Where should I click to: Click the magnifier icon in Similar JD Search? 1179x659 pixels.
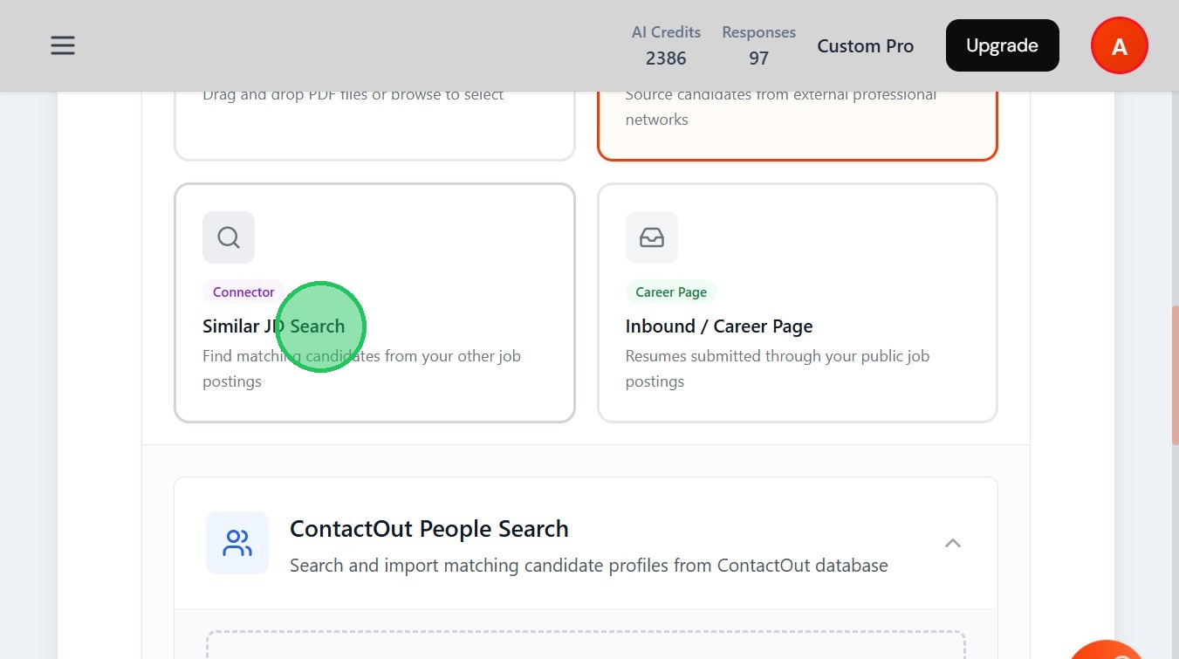tap(229, 237)
